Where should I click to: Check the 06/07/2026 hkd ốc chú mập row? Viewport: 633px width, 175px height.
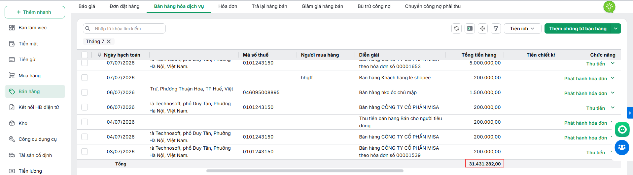tap(85, 92)
